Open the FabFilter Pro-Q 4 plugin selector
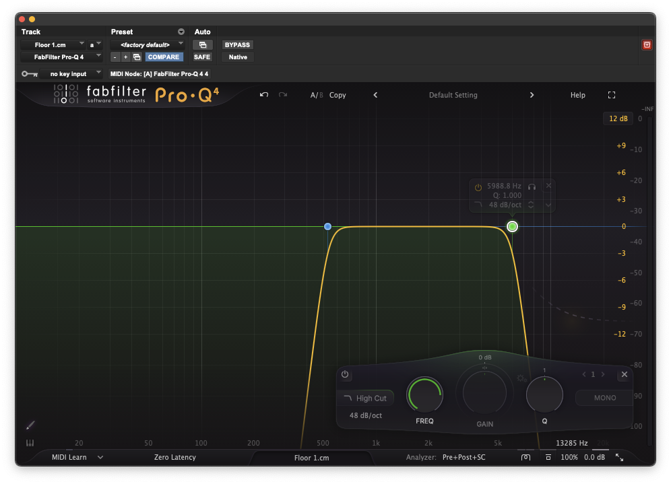This screenshot has width=671, height=484. click(61, 57)
